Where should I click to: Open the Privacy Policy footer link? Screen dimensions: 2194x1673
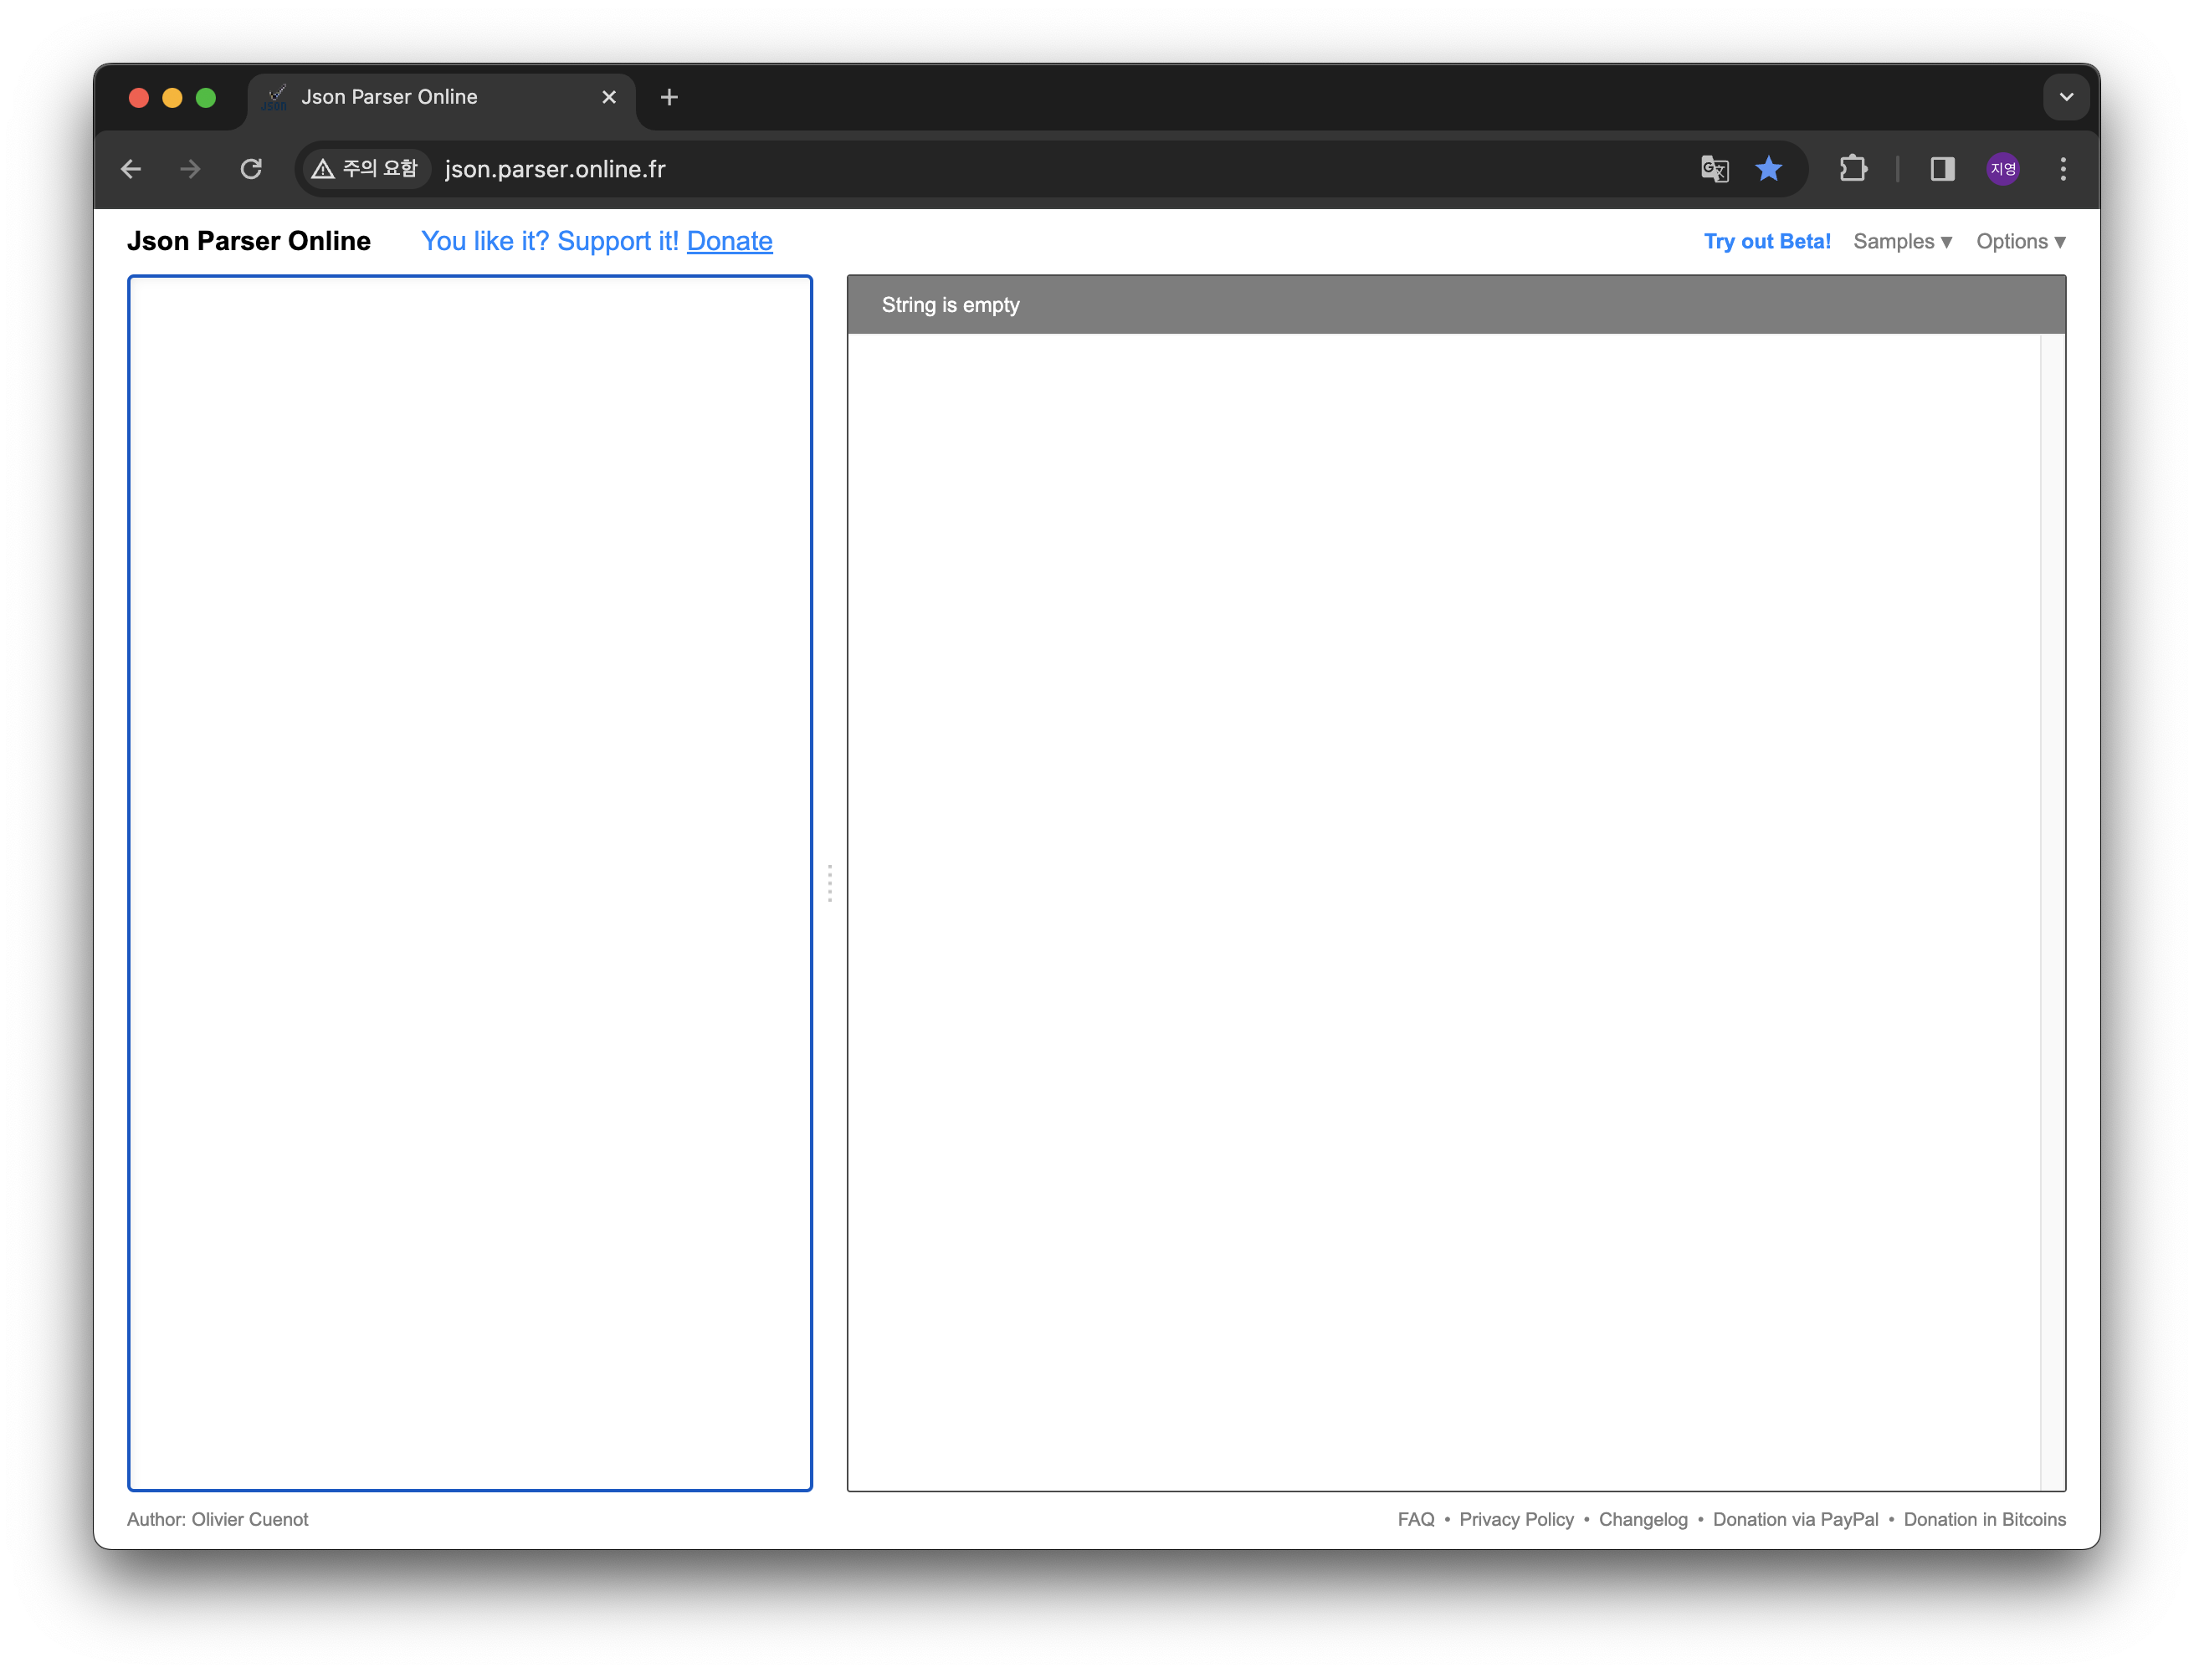(x=1515, y=1520)
